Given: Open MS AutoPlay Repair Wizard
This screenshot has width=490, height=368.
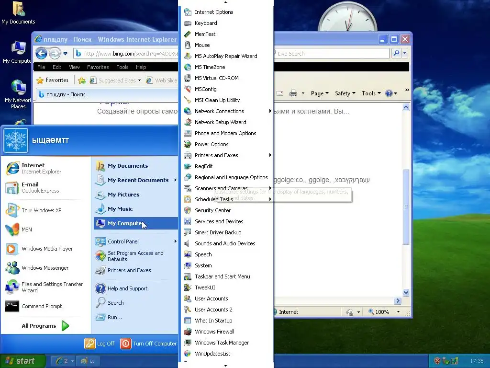Looking at the screenshot, I should point(226,56).
